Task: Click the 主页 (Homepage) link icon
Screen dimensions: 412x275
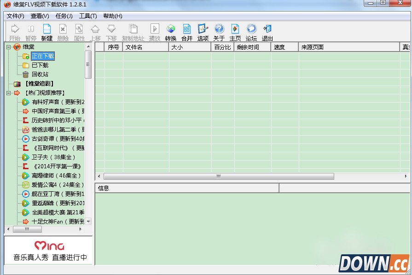Action: pos(235,31)
